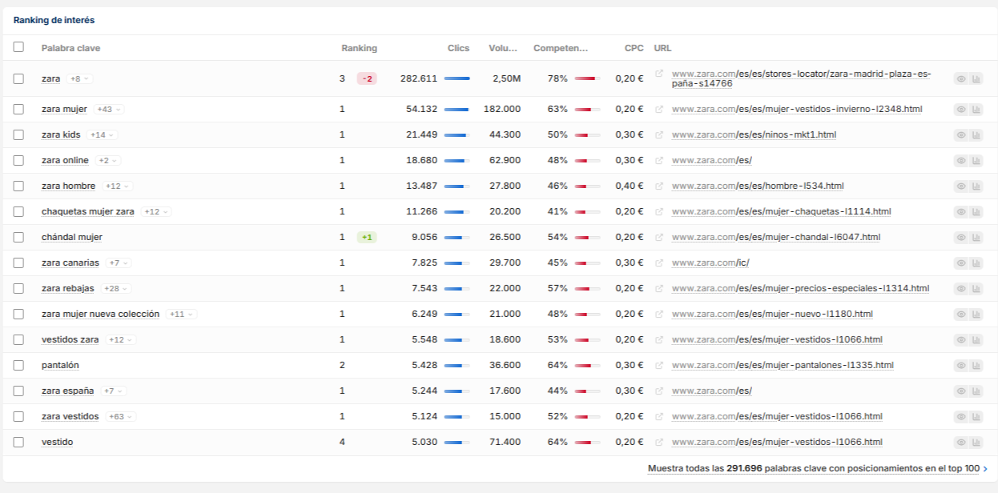Sort by the Clics column header

click(x=458, y=48)
